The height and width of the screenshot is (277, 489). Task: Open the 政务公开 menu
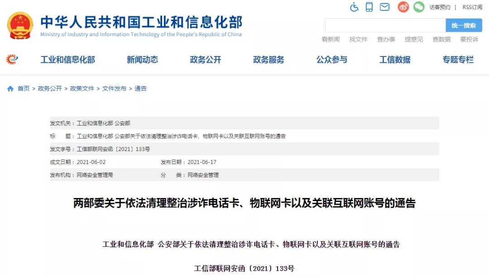click(205, 59)
